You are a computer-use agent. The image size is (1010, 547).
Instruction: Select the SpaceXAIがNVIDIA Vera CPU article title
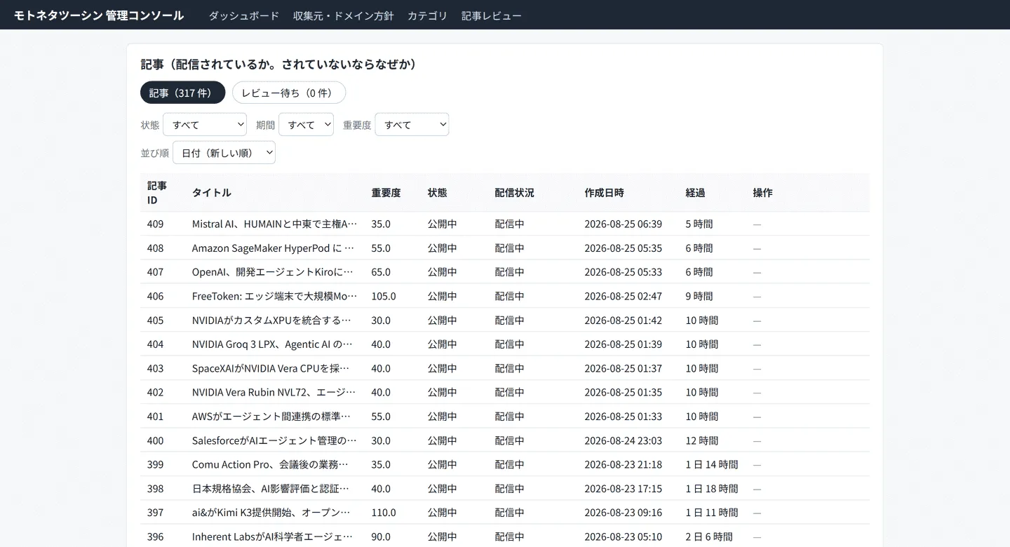point(271,368)
